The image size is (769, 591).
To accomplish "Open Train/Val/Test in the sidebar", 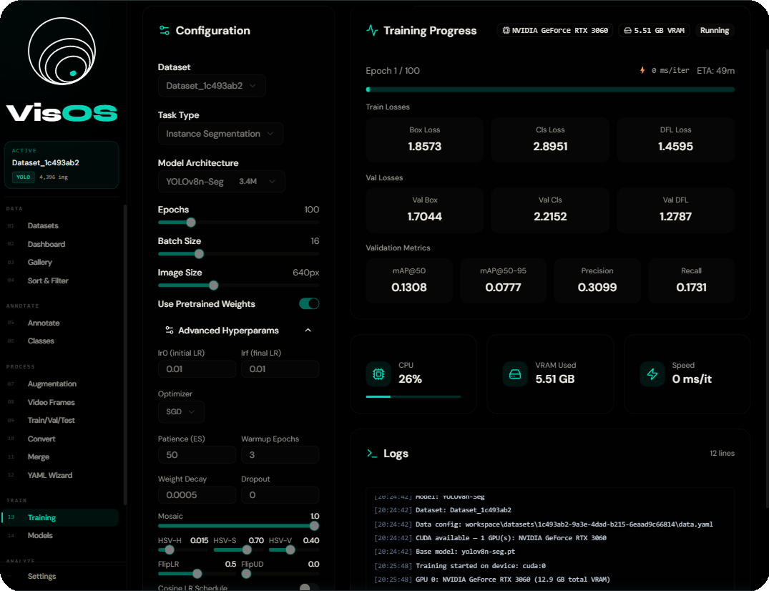I will (x=51, y=420).
